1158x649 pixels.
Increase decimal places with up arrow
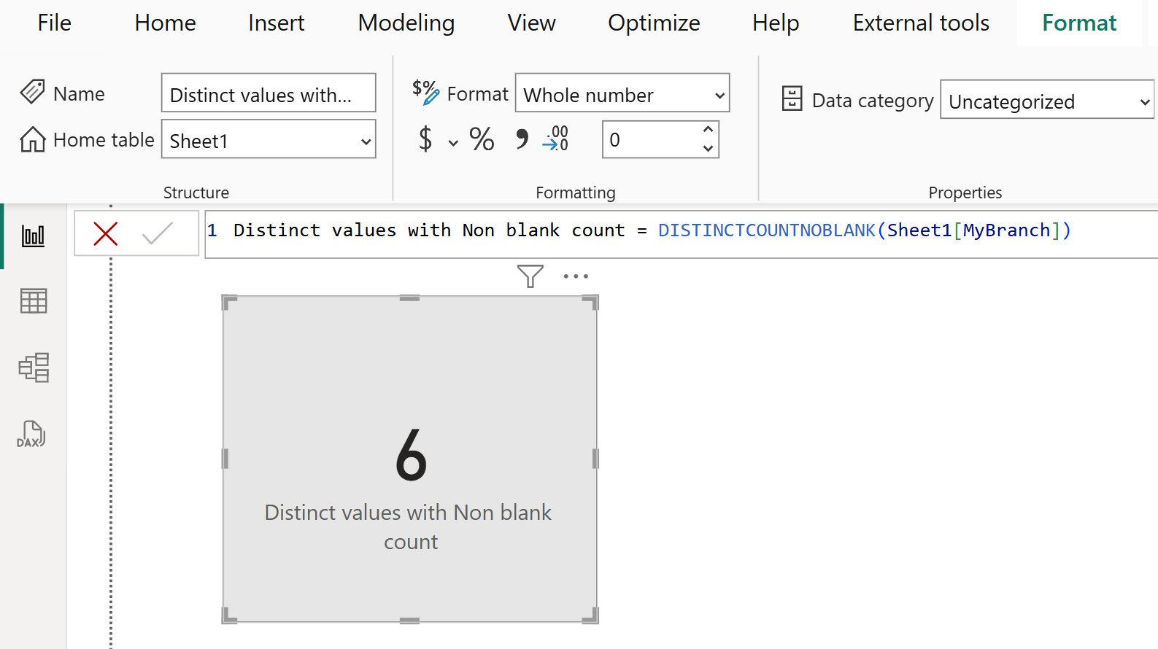pyautogui.click(x=707, y=130)
